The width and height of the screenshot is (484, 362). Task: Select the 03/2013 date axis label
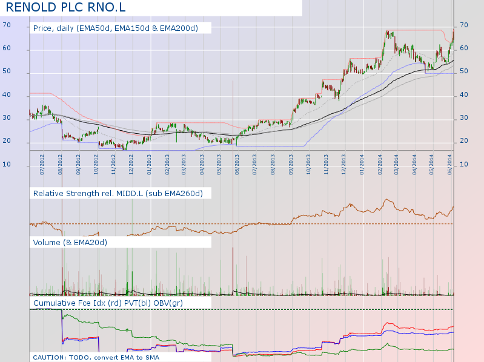(x=184, y=165)
